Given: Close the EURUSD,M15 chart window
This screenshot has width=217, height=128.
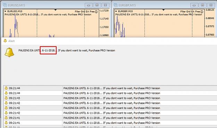Looking at the screenshot, I should [106, 5].
